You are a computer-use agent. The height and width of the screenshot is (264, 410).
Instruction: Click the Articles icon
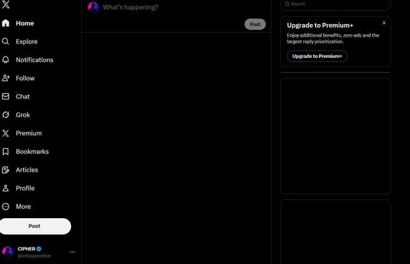click(x=5, y=170)
